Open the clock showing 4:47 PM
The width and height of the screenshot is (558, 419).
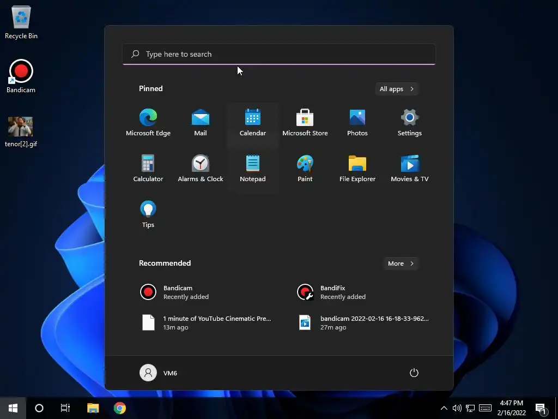[x=512, y=408]
